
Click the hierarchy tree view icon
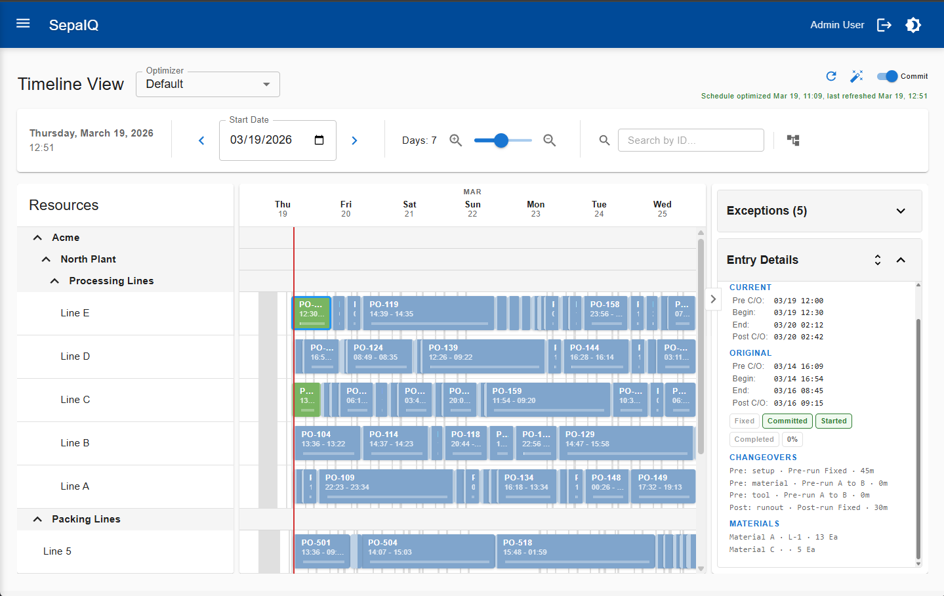(x=793, y=140)
